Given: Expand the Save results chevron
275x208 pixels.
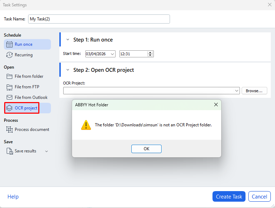Looking at the screenshot, I should coord(46,151).
